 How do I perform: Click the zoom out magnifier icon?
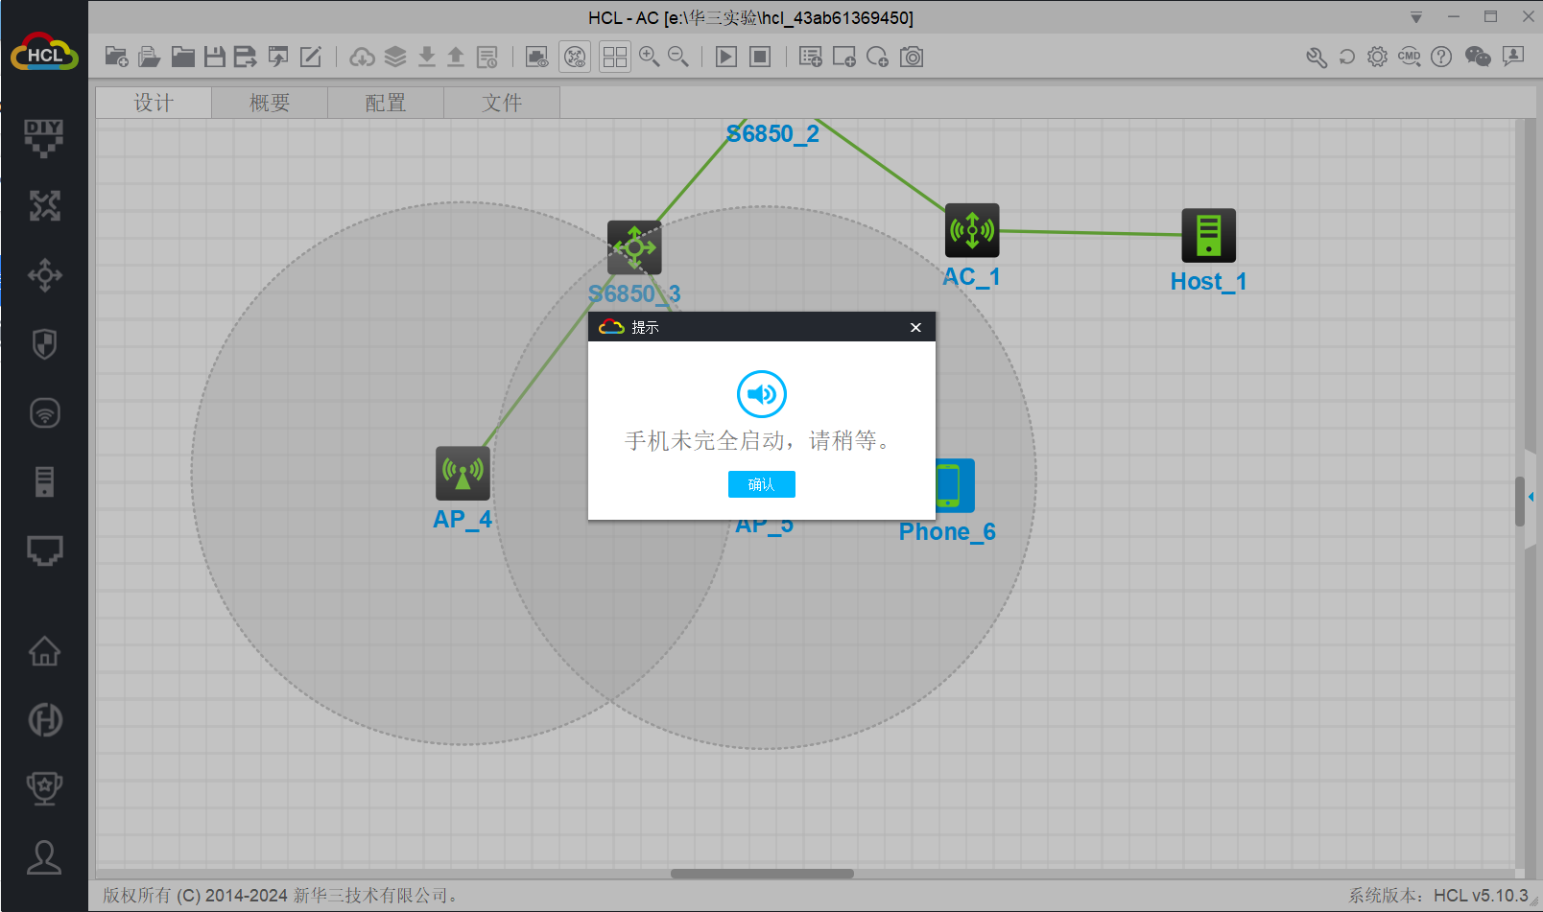click(678, 58)
